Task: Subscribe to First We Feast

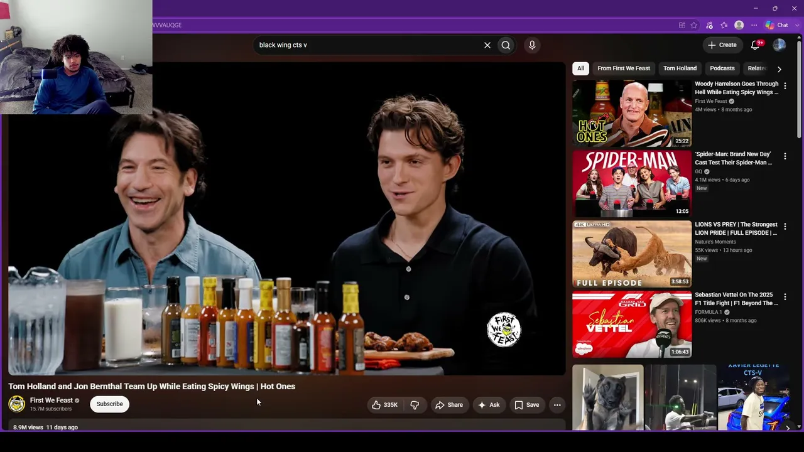Action: 110,404
